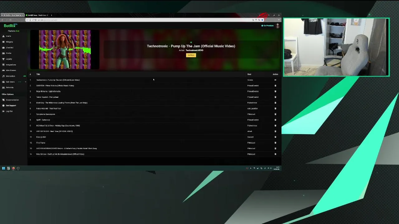Delete the song in row 11
This screenshot has height=224, width=399.
(275, 137)
